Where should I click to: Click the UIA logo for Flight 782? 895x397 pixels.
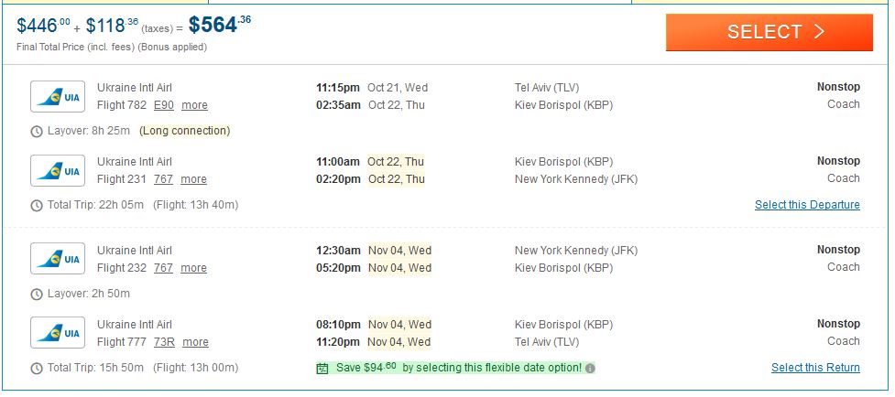coord(58,96)
